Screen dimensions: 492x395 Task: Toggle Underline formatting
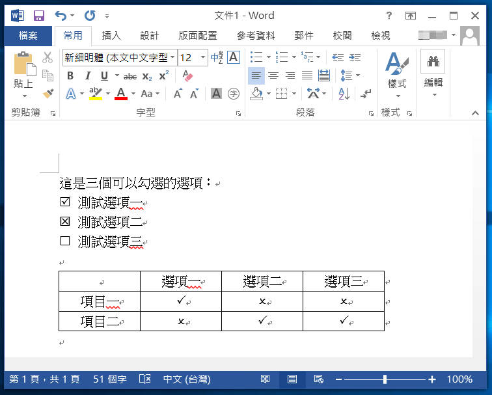coord(104,75)
